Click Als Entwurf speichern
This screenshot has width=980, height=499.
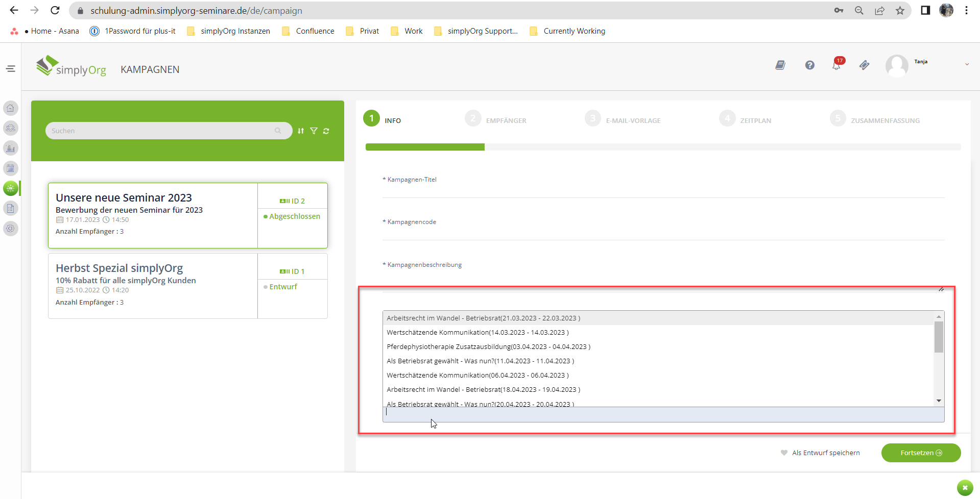tap(825, 453)
